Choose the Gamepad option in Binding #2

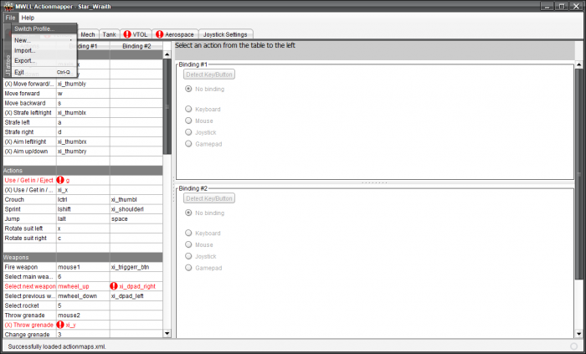pos(188,268)
